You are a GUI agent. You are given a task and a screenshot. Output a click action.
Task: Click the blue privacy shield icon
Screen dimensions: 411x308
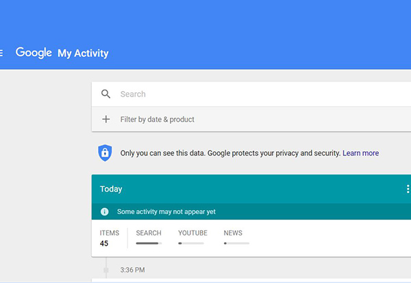click(105, 153)
